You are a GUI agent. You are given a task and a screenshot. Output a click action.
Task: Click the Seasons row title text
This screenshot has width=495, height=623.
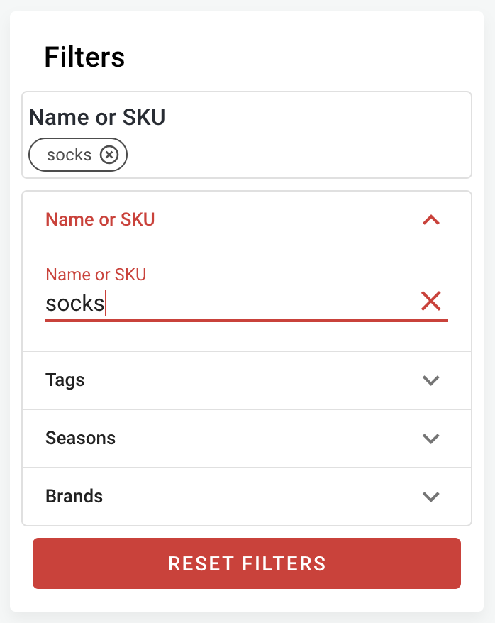click(x=80, y=439)
